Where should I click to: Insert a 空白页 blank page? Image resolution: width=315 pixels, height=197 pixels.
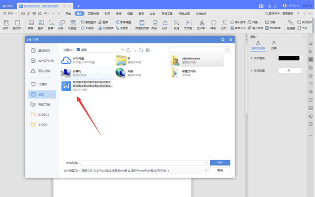point(17,25)
